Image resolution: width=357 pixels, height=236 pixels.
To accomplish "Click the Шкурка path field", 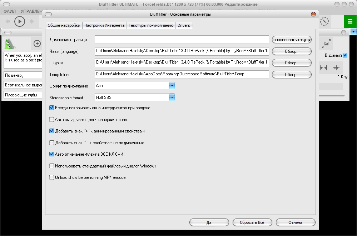I will 182,62.
